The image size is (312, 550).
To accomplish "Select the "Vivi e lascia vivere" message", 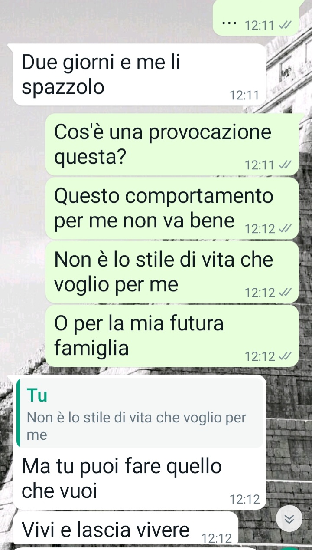I will (126, 528).
